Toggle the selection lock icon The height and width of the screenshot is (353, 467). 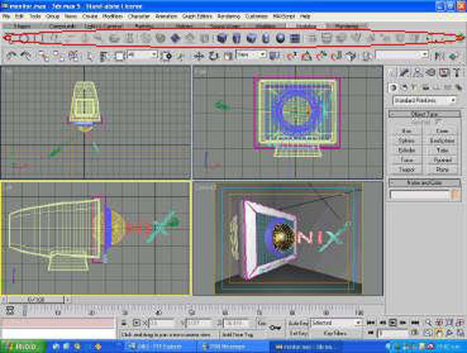coord(125,323)
